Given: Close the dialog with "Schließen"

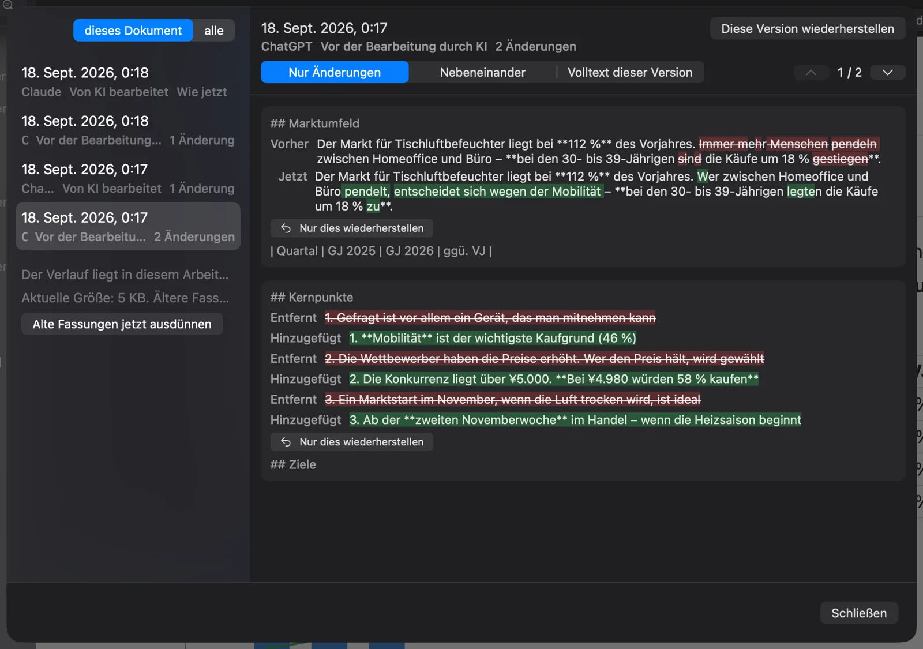Looking at the screenshot, I should coord(859,613).
